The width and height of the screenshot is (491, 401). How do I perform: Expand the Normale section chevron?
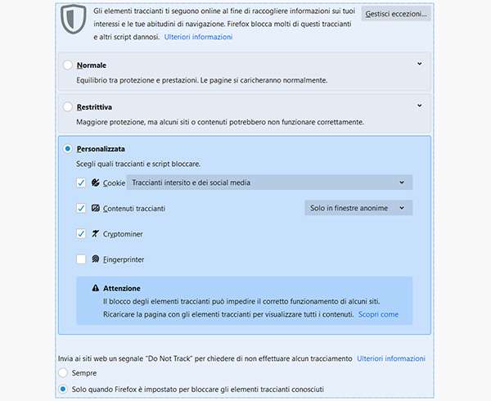(419, 64)
